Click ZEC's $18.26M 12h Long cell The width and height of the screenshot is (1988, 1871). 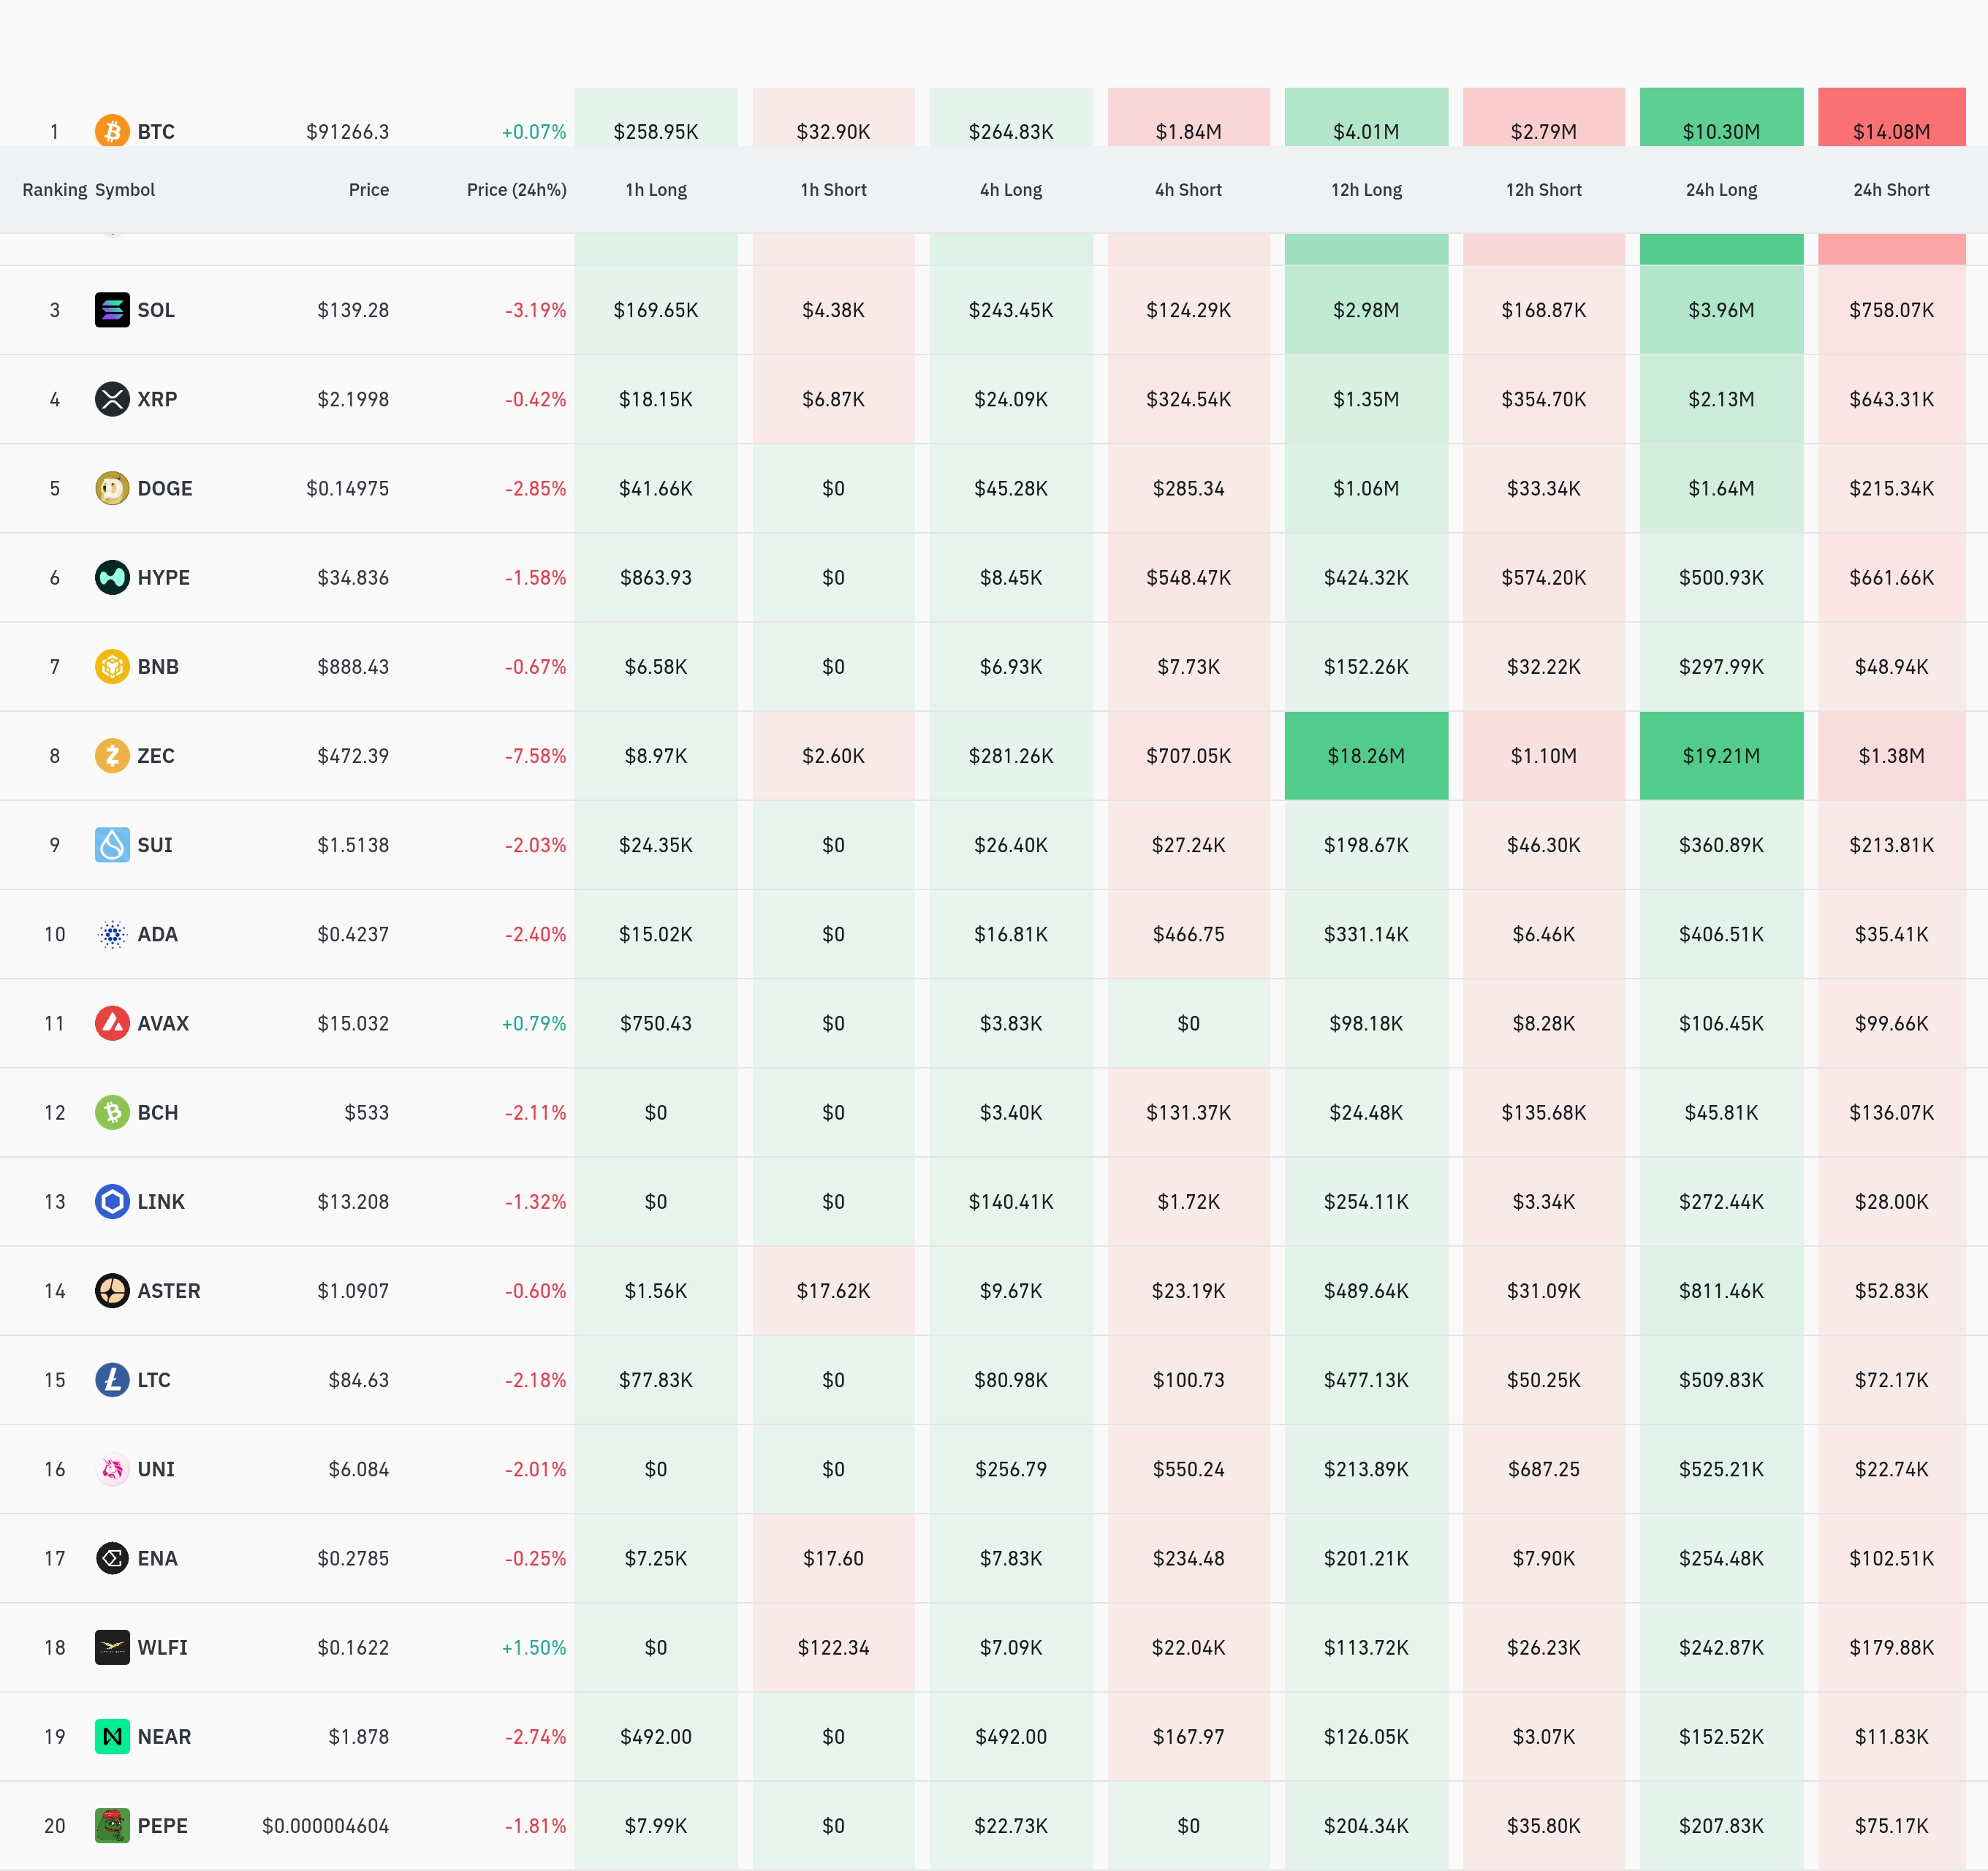coord(1365,756)
